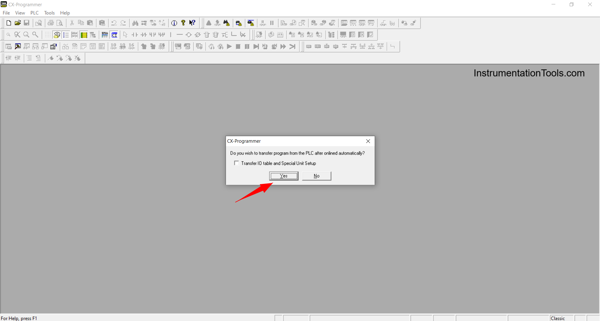This screenshot has height=321, width=600.
Task: Select the arrow Selection mode tool
Action: tap(125, 35)
